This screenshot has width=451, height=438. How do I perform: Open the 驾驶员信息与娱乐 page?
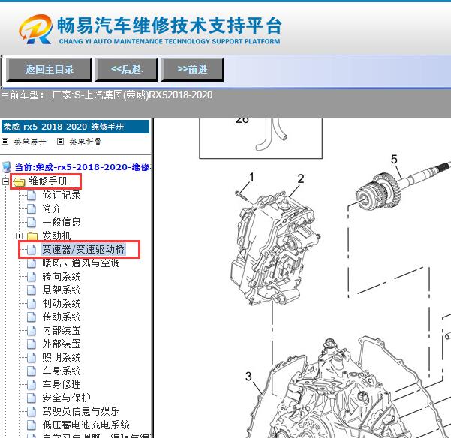point(81,411)
